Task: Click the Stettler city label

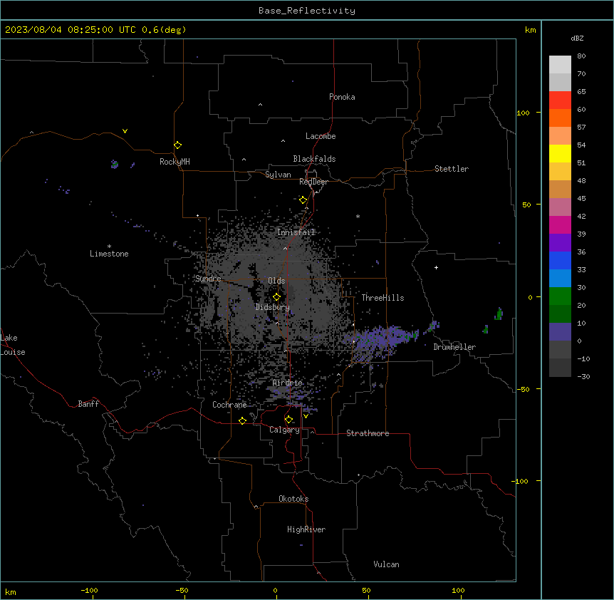Action: (x=452, y=169)
